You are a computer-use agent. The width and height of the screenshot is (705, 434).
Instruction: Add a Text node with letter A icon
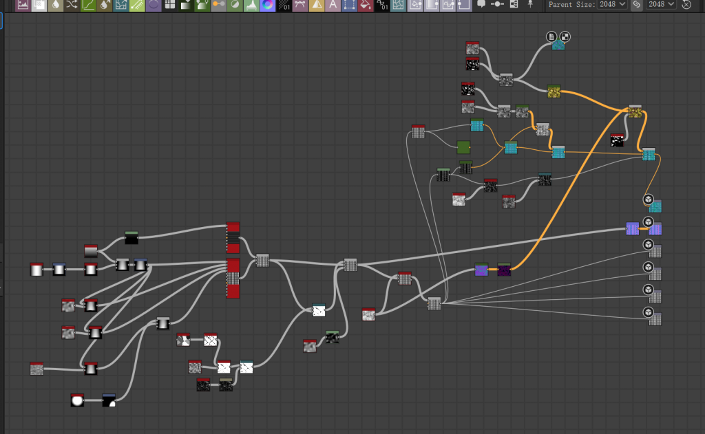[x=333, y=5]
